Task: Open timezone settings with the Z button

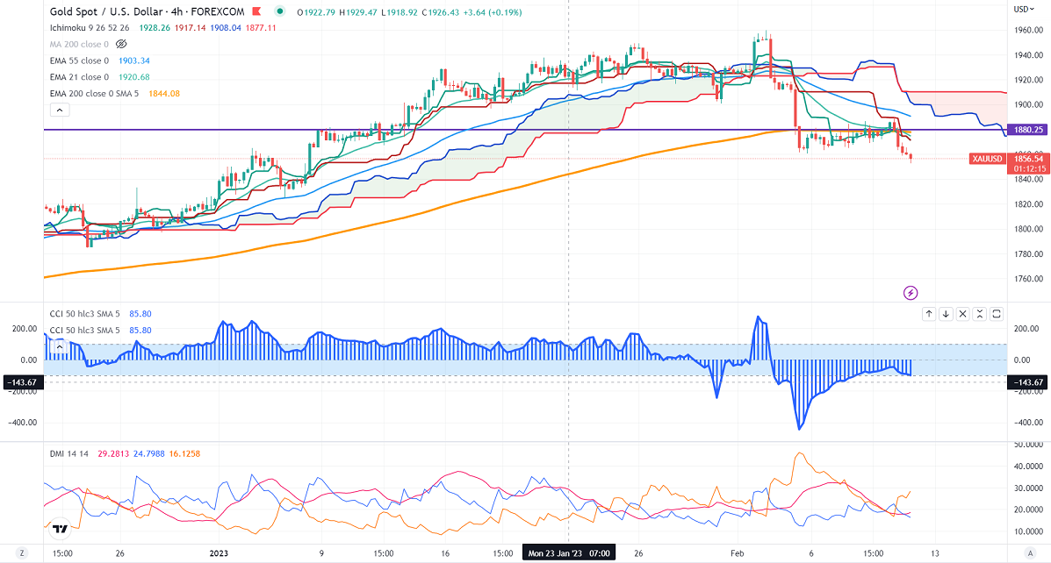Action: (x=23, y=553)
